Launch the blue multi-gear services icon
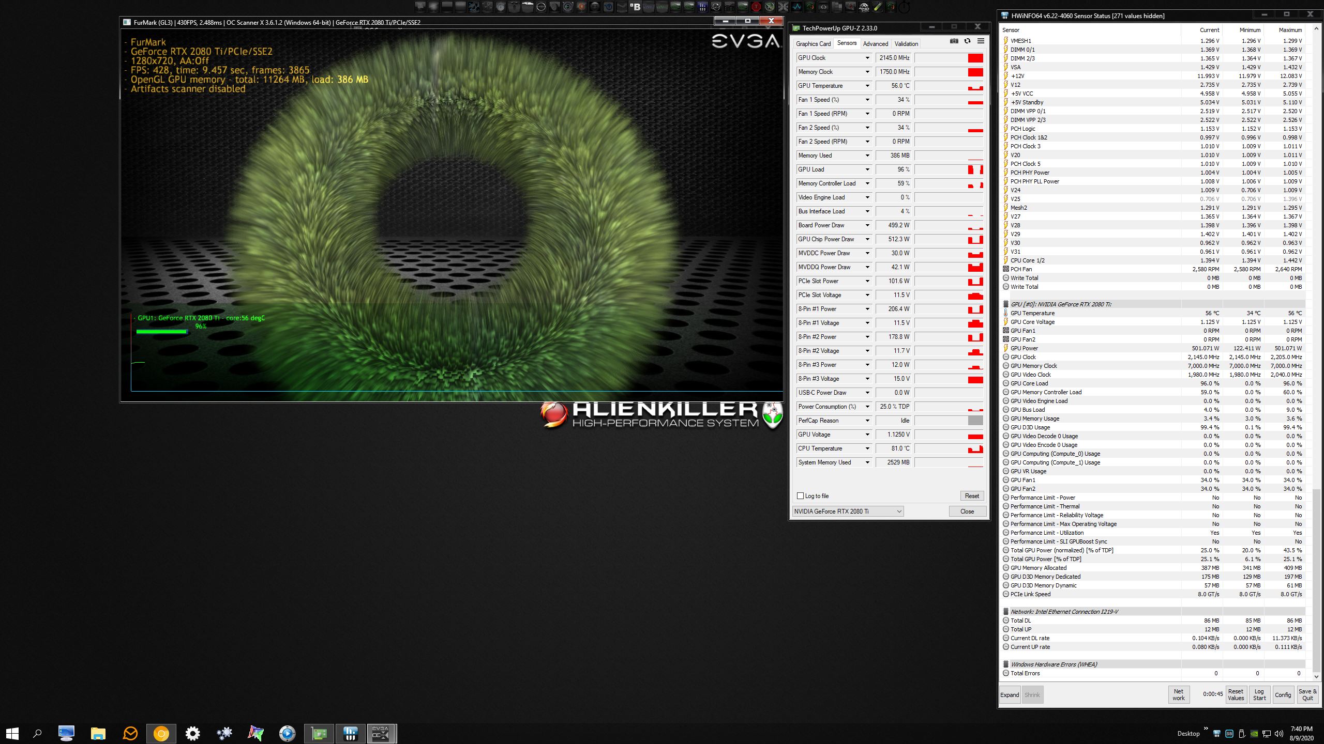The image size is (1324, 744). (224, 733)
